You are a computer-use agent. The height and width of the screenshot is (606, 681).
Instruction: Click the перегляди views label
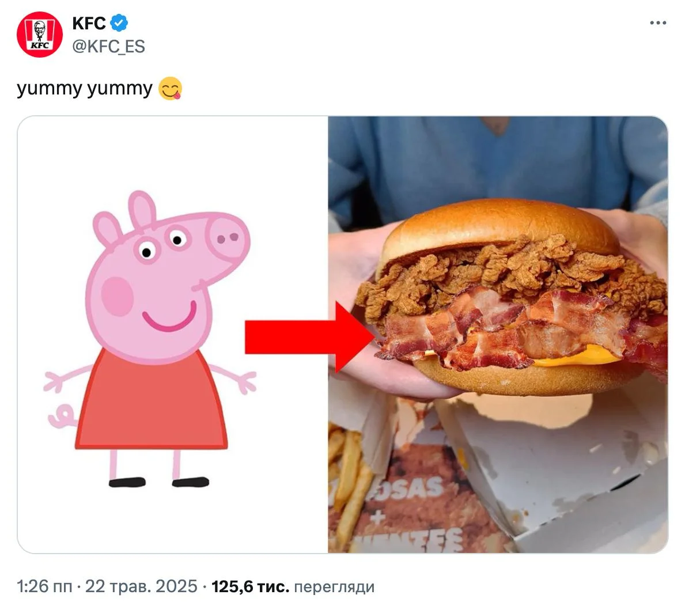334,587
